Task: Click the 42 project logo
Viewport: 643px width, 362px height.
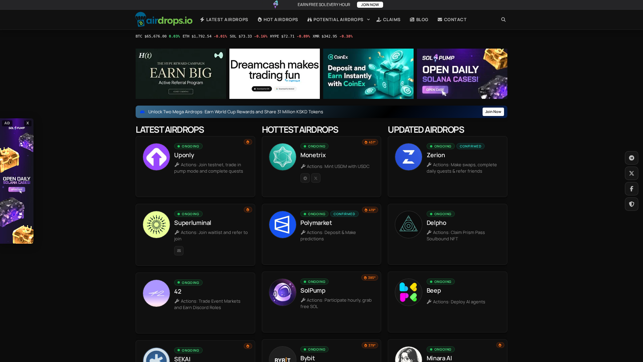Action: coord(156,293)
